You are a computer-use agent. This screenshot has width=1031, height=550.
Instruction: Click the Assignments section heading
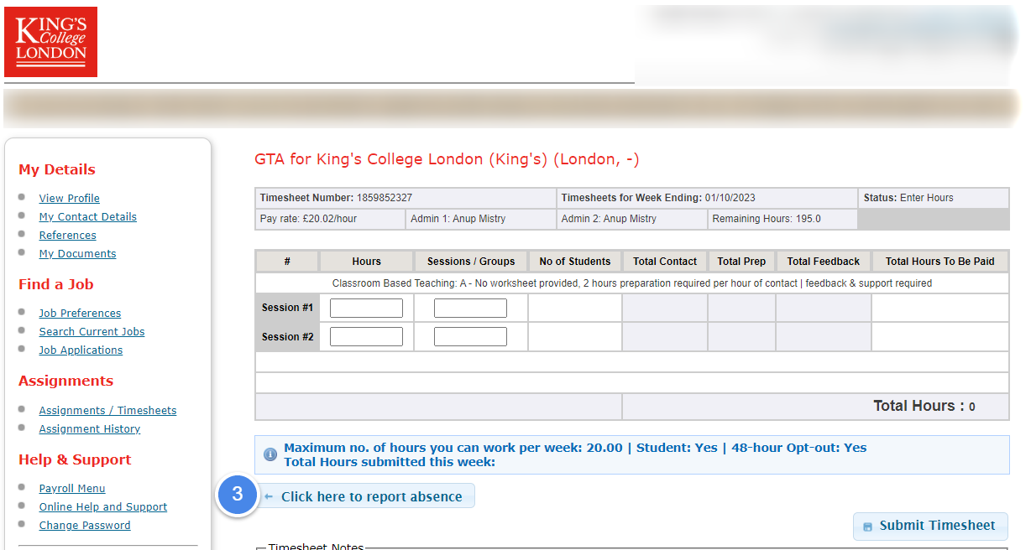[65, 381]
